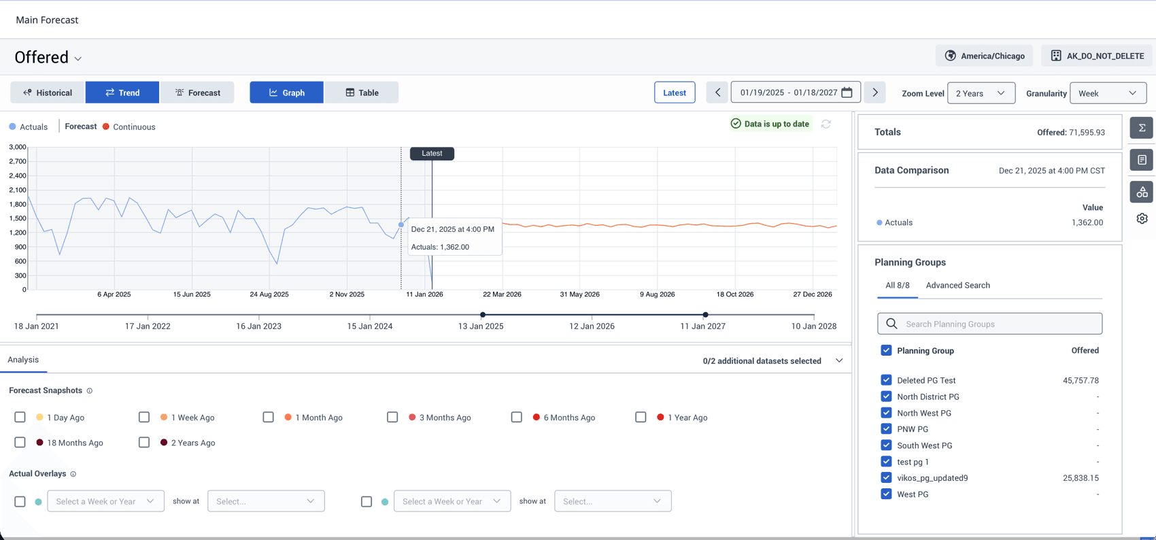This screenshot has height=540, width=1156.
Task: Advance to next date range arrow
Action: [875, 92]
